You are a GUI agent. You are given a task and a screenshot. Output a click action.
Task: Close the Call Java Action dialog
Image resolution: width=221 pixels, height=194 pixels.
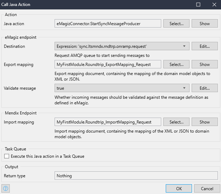coord(214,4)
